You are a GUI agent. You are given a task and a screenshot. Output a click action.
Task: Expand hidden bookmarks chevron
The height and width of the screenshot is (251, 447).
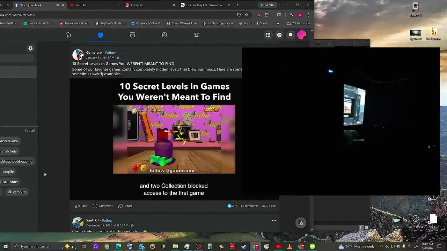tap(278, 23)
